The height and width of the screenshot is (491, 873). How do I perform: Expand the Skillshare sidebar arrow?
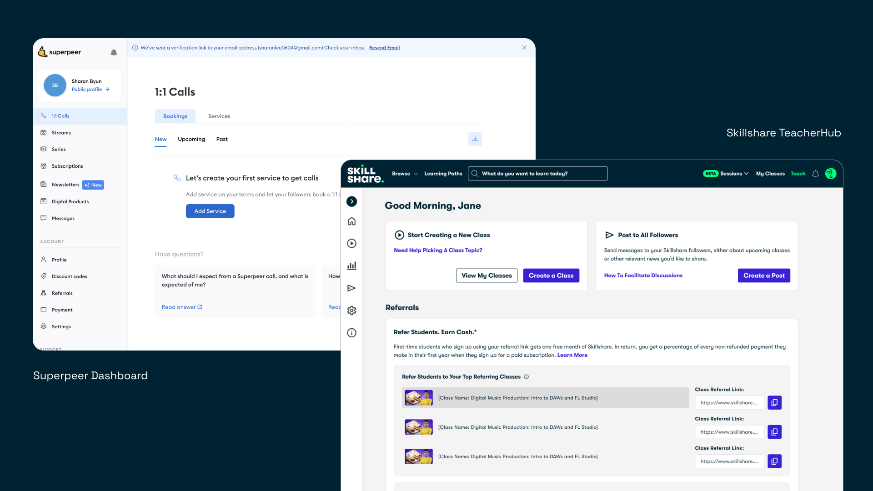coord(351,201)
